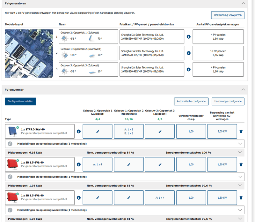Click Dakplanning verwijderen button

(228, 15)
